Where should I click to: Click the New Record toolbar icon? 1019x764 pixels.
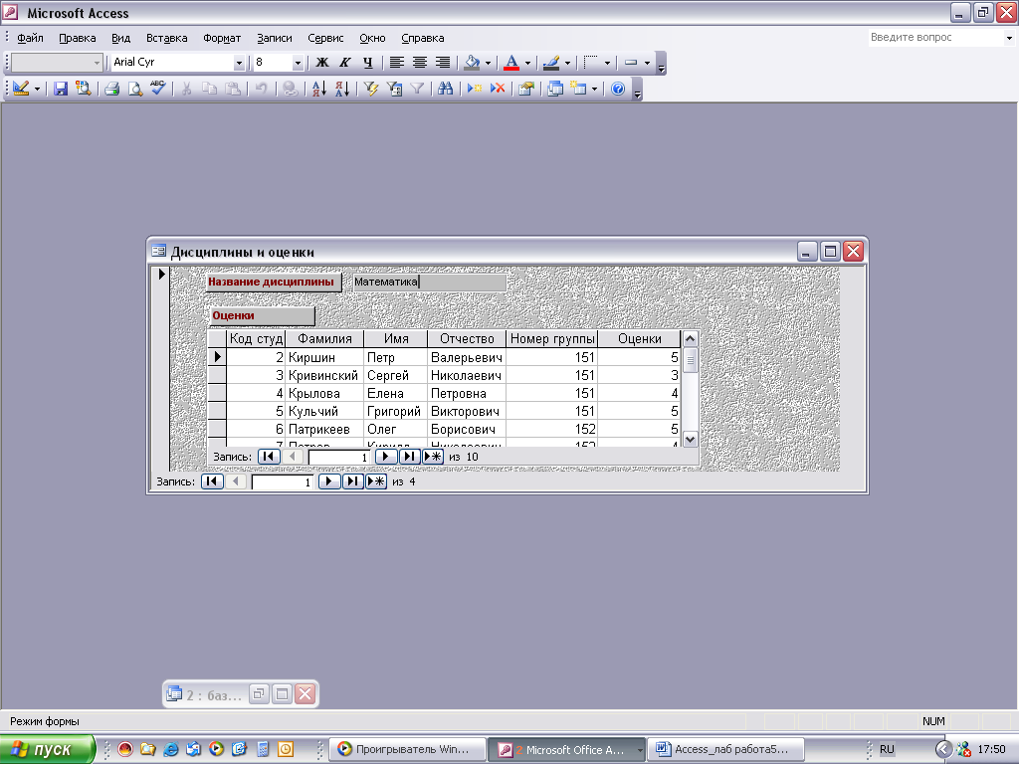[475, 89]
